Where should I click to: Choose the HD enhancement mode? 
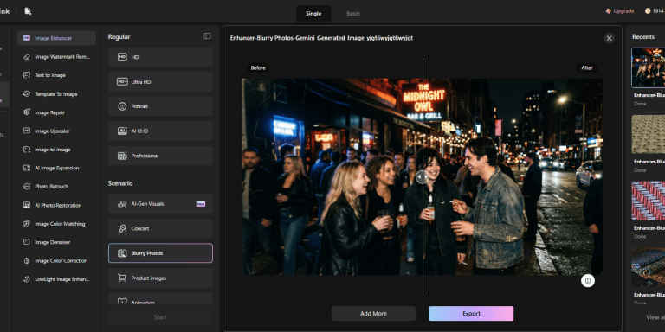pyautogui.click(x=160, y=57)
